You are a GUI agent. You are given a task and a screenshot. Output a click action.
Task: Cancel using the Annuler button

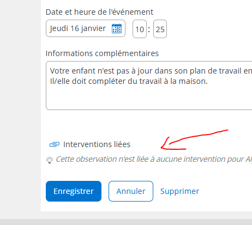coord(131,191)
